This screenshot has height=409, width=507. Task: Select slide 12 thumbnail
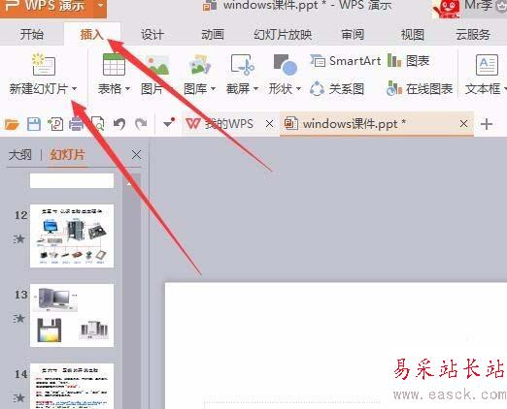tap(72, 236)
